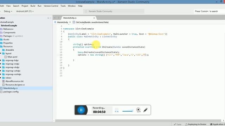Click line 15 options array code
Image resolution: width=225 pixels, height=126 pixels.
click(x=113, y=55)
